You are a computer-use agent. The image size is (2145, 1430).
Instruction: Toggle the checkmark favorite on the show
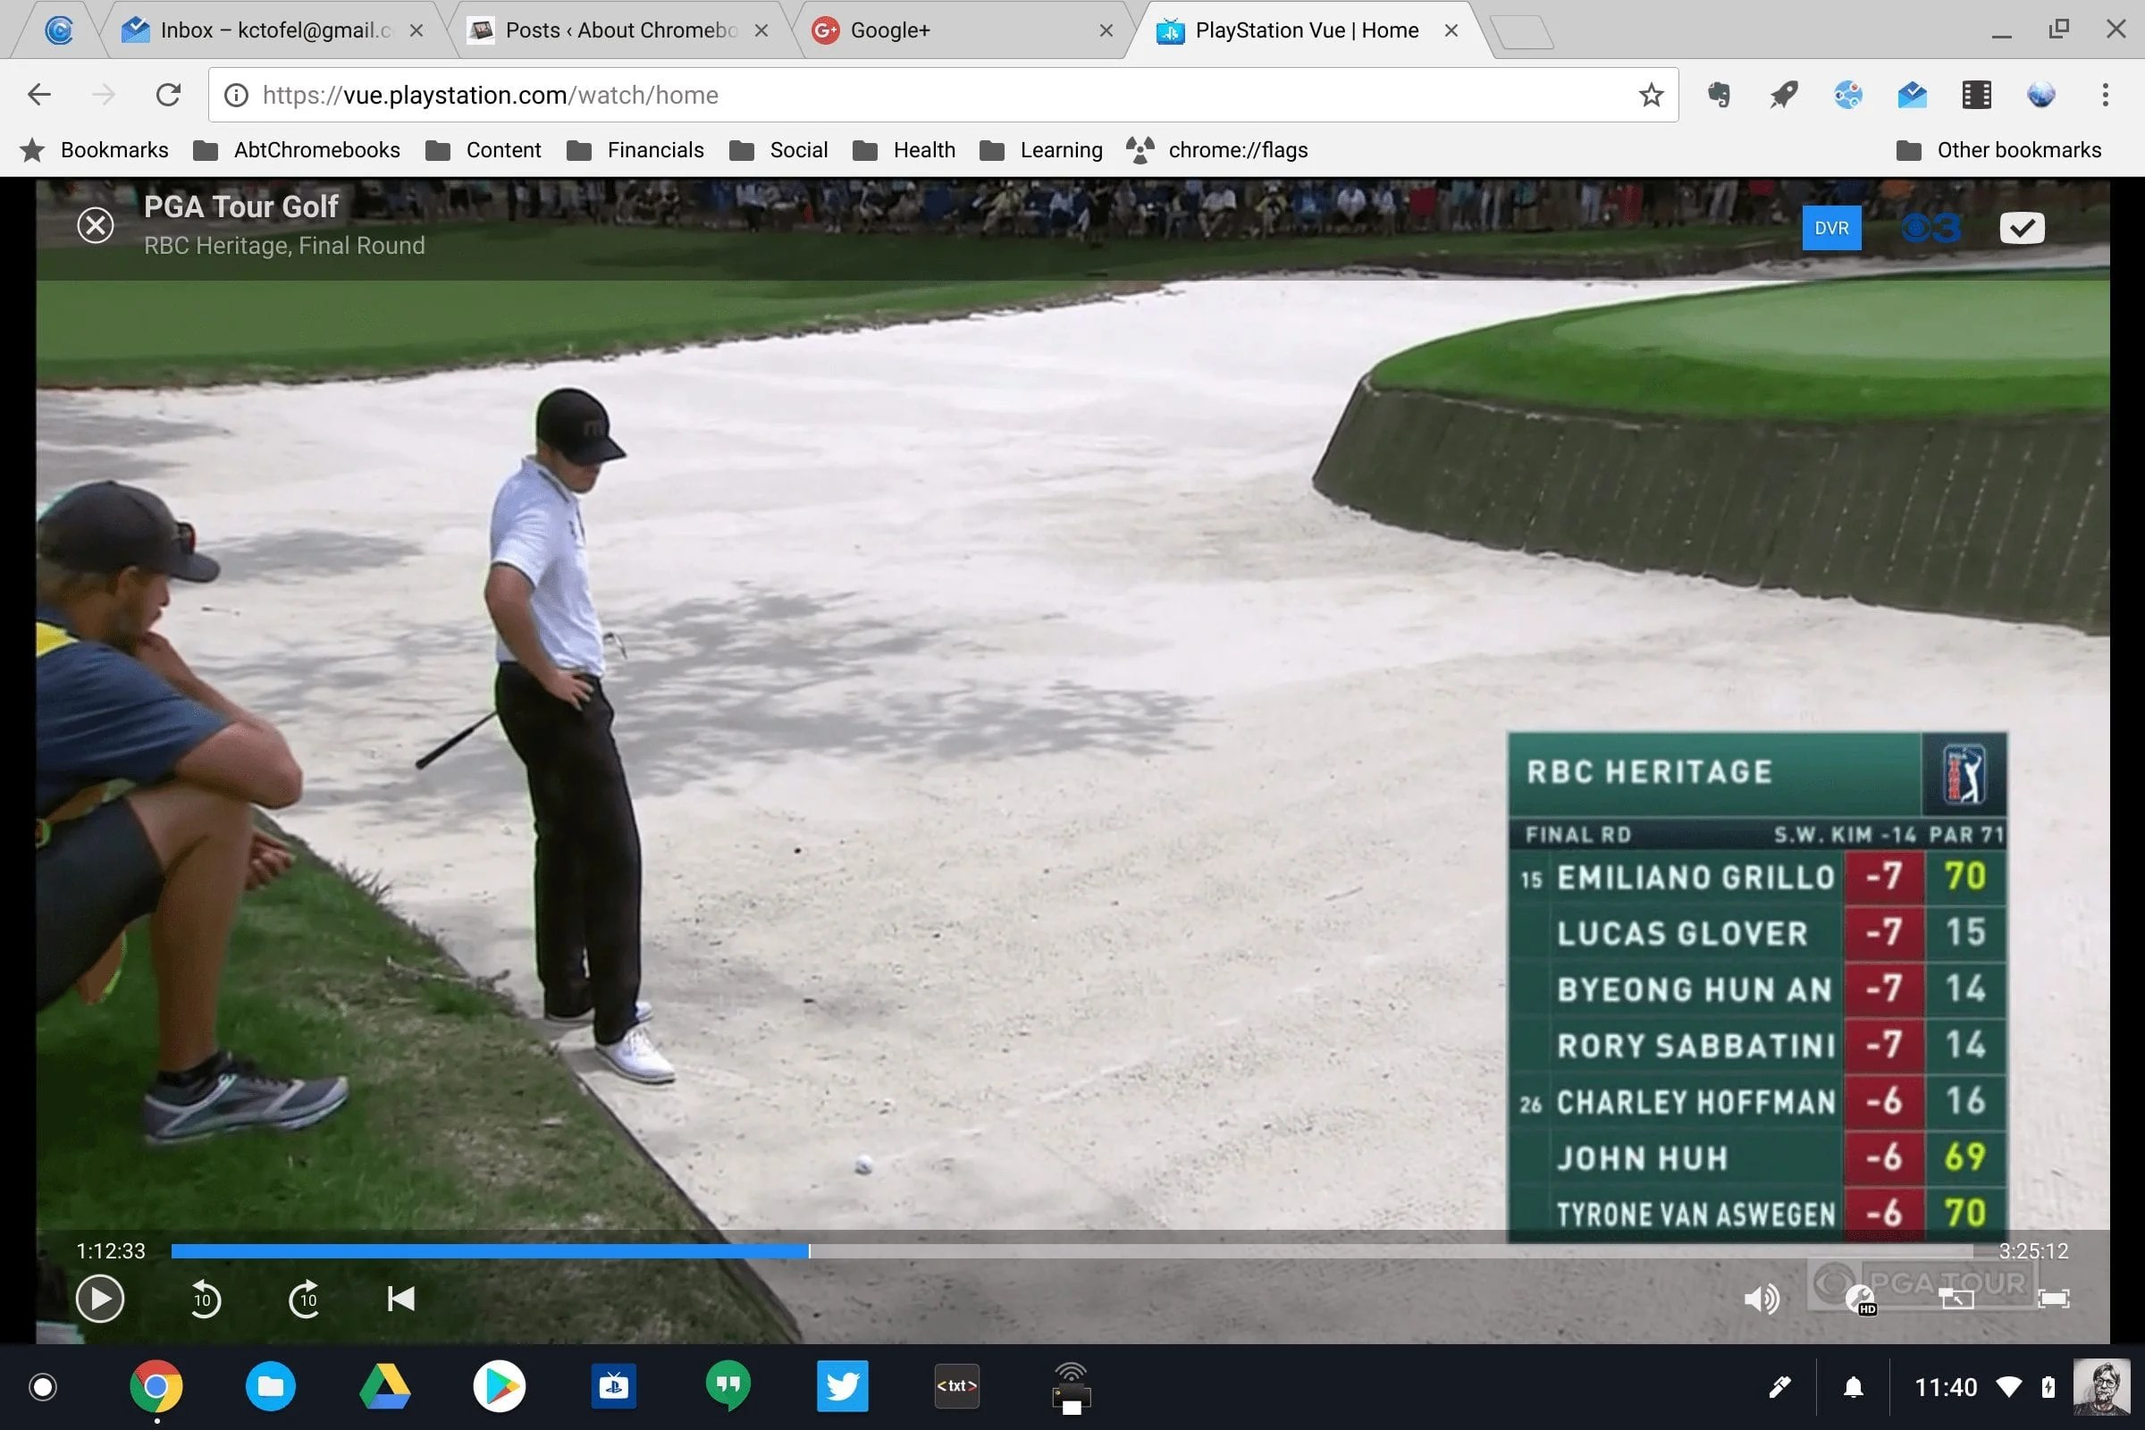coord(2021,228)
